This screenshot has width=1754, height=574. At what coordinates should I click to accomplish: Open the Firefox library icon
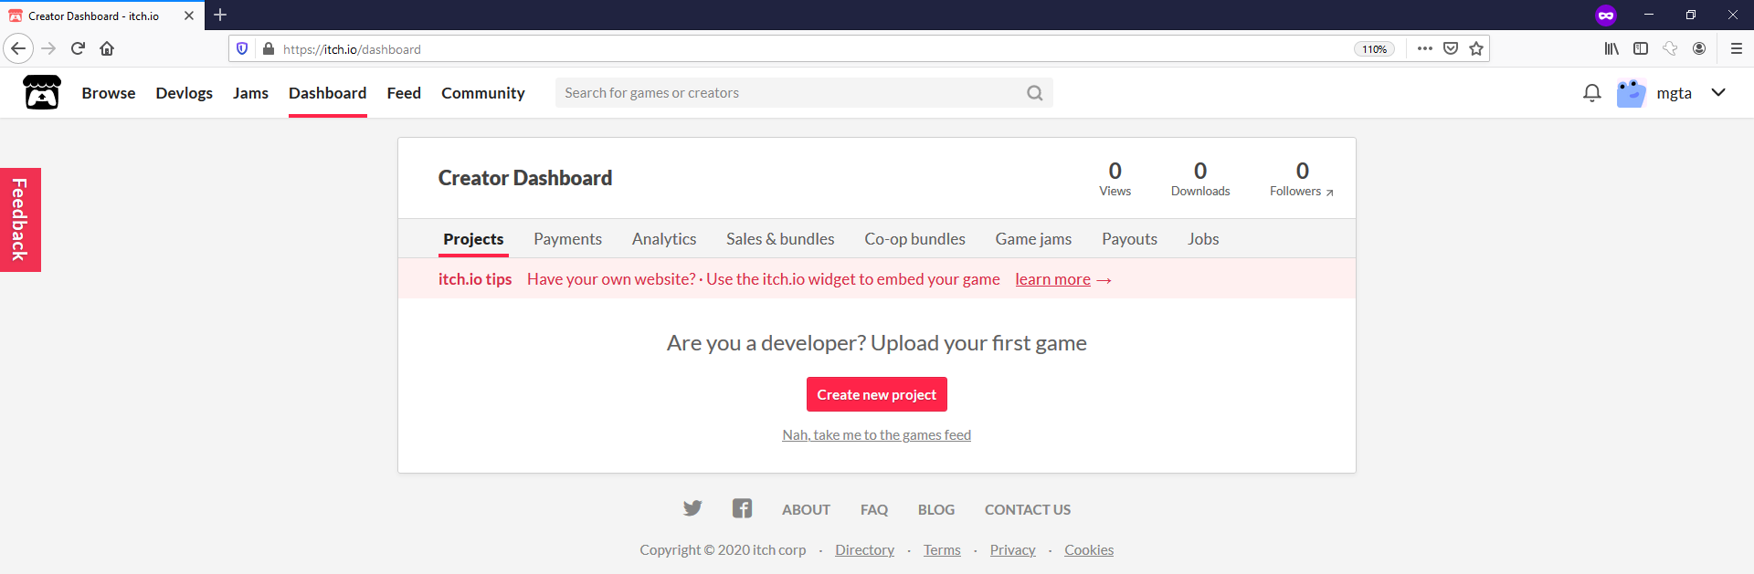[1611, 48]
